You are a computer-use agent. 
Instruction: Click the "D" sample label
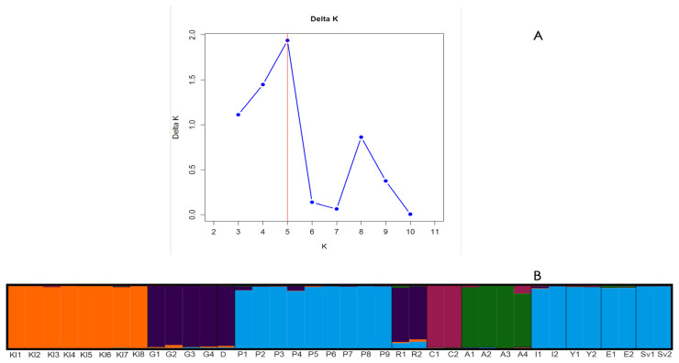click(x=223, y=355)
